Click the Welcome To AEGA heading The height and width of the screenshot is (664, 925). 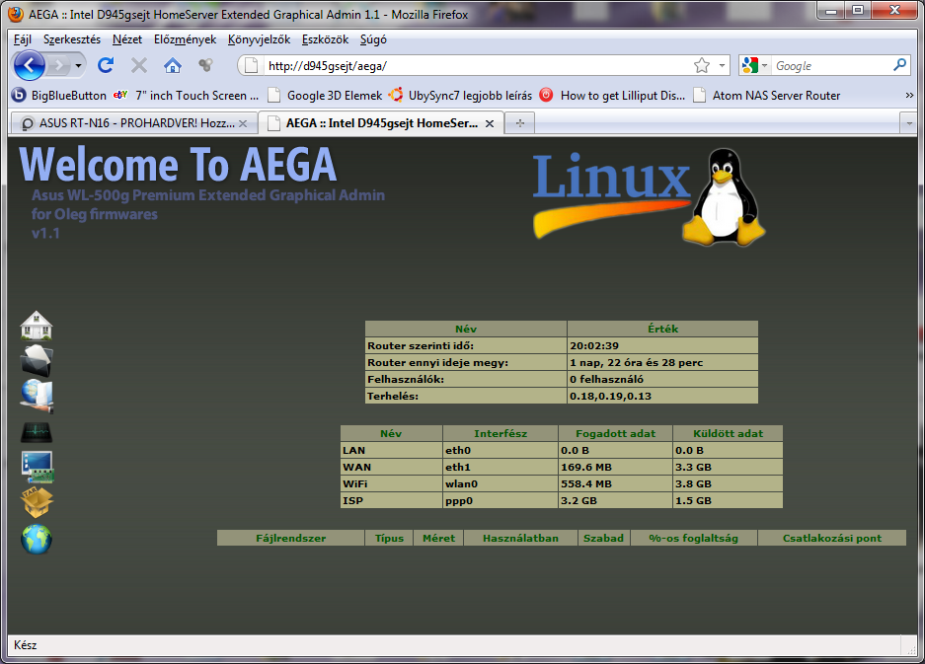pos(178,165)
